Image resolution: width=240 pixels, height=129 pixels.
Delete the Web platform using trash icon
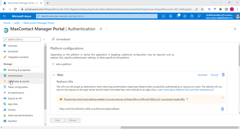coord(223,75)
